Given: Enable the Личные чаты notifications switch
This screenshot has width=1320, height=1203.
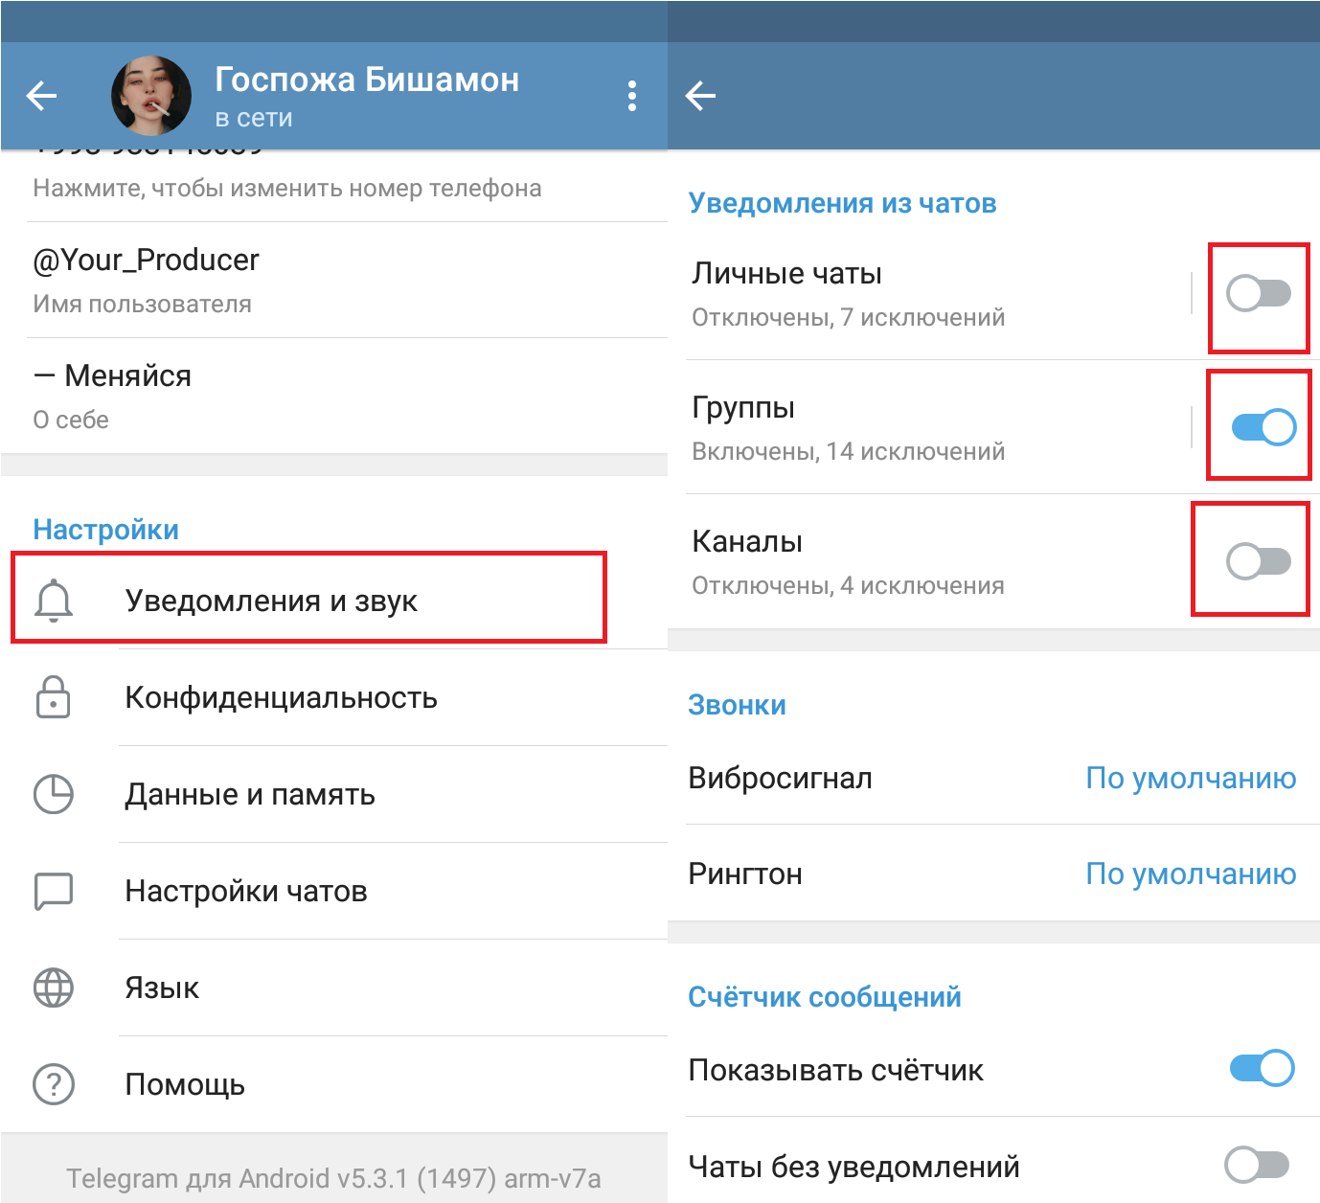Looking at the screenshot, I should pyautogui.click(x=1259, y=293).
